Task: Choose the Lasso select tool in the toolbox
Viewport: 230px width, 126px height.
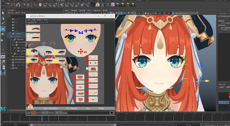Action: click(3, 18)
